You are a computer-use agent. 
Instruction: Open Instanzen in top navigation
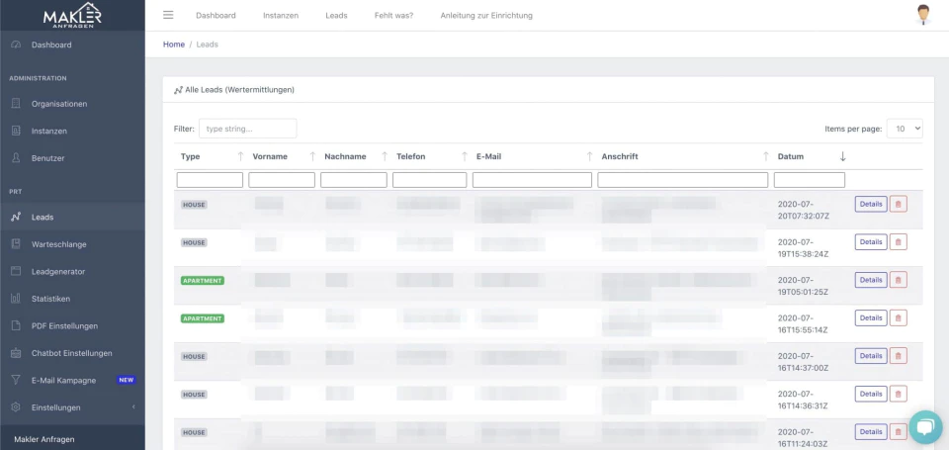pos(281,16)
